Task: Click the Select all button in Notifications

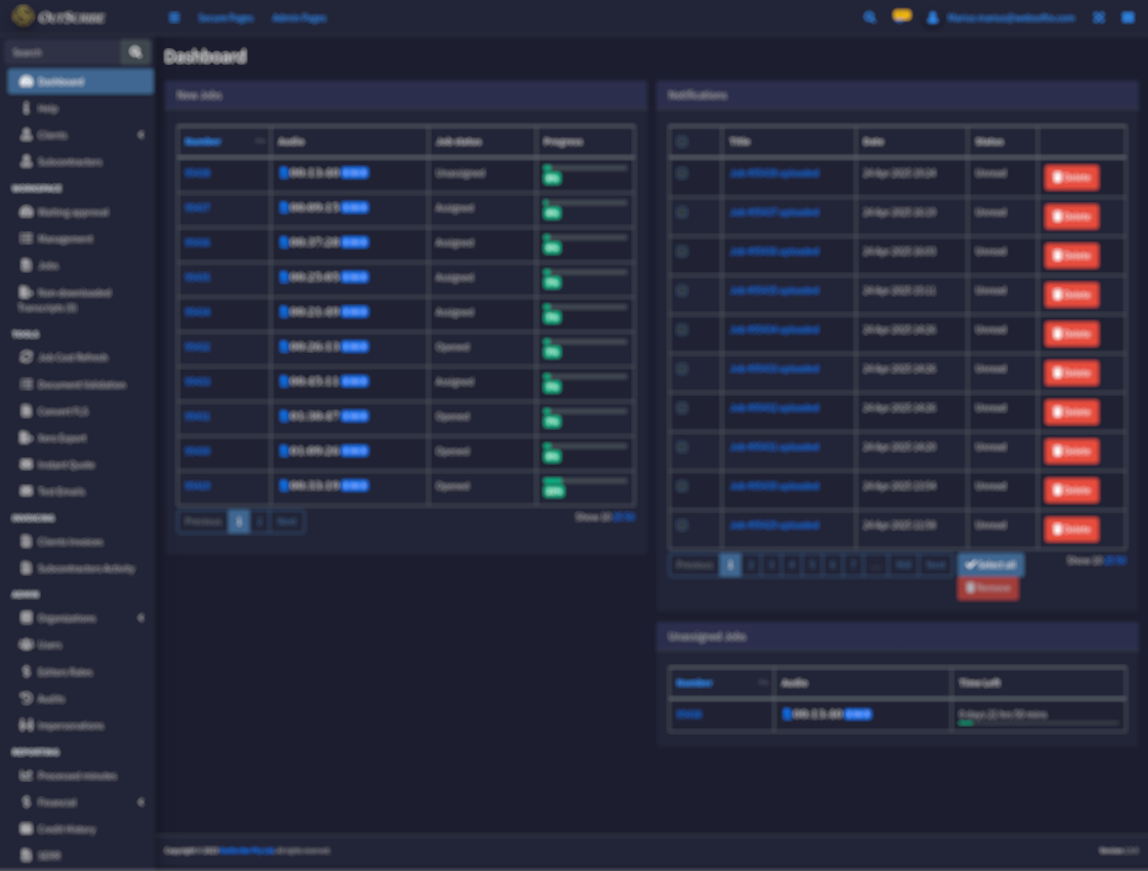Action: pos(990,565)
